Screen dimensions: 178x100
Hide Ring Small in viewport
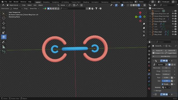pos(173,34)
